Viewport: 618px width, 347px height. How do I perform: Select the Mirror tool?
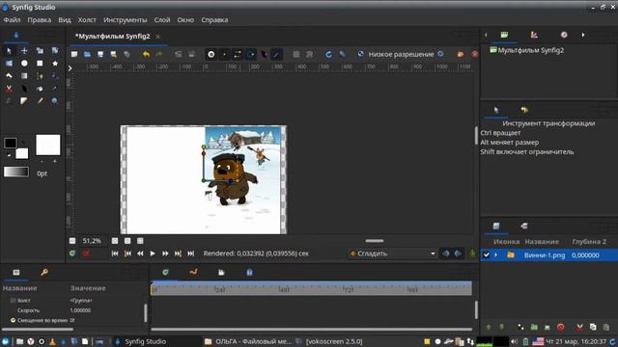tap(9, 64)
